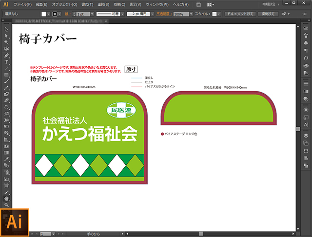Open the 均等 stroke profile dropdown
The image size is (312, 237).
(x=122, y=14)
